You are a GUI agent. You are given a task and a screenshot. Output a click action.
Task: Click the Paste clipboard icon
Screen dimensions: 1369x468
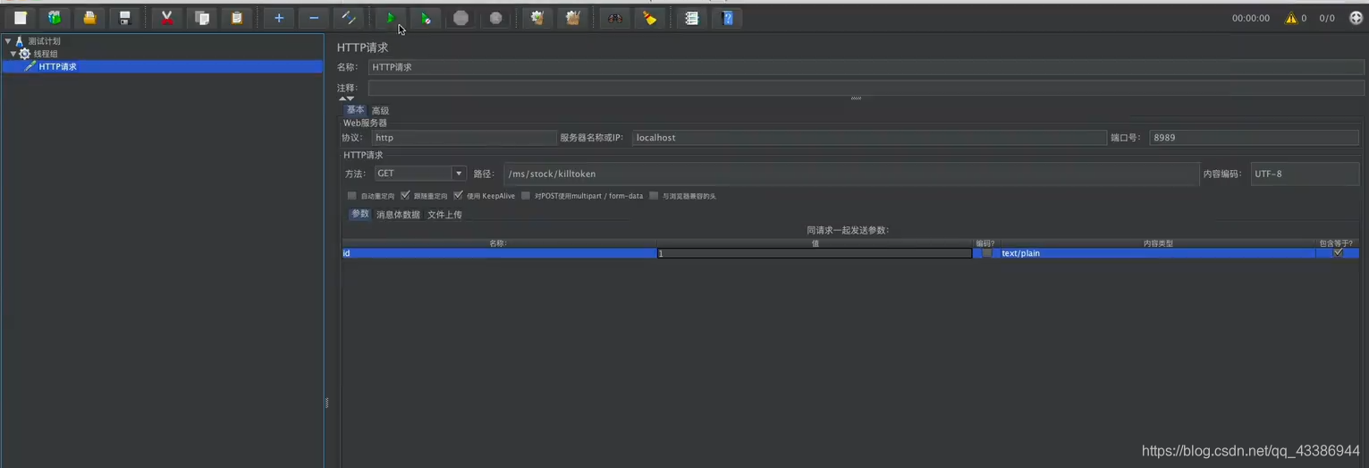(236, 18)
